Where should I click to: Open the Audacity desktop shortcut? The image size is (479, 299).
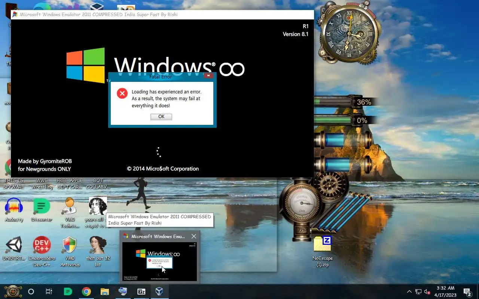point(14,210)
